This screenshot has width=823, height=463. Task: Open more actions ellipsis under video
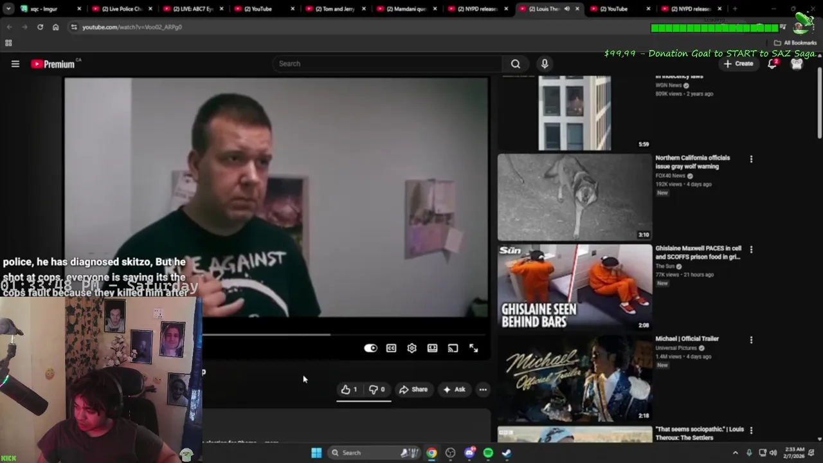483,389
